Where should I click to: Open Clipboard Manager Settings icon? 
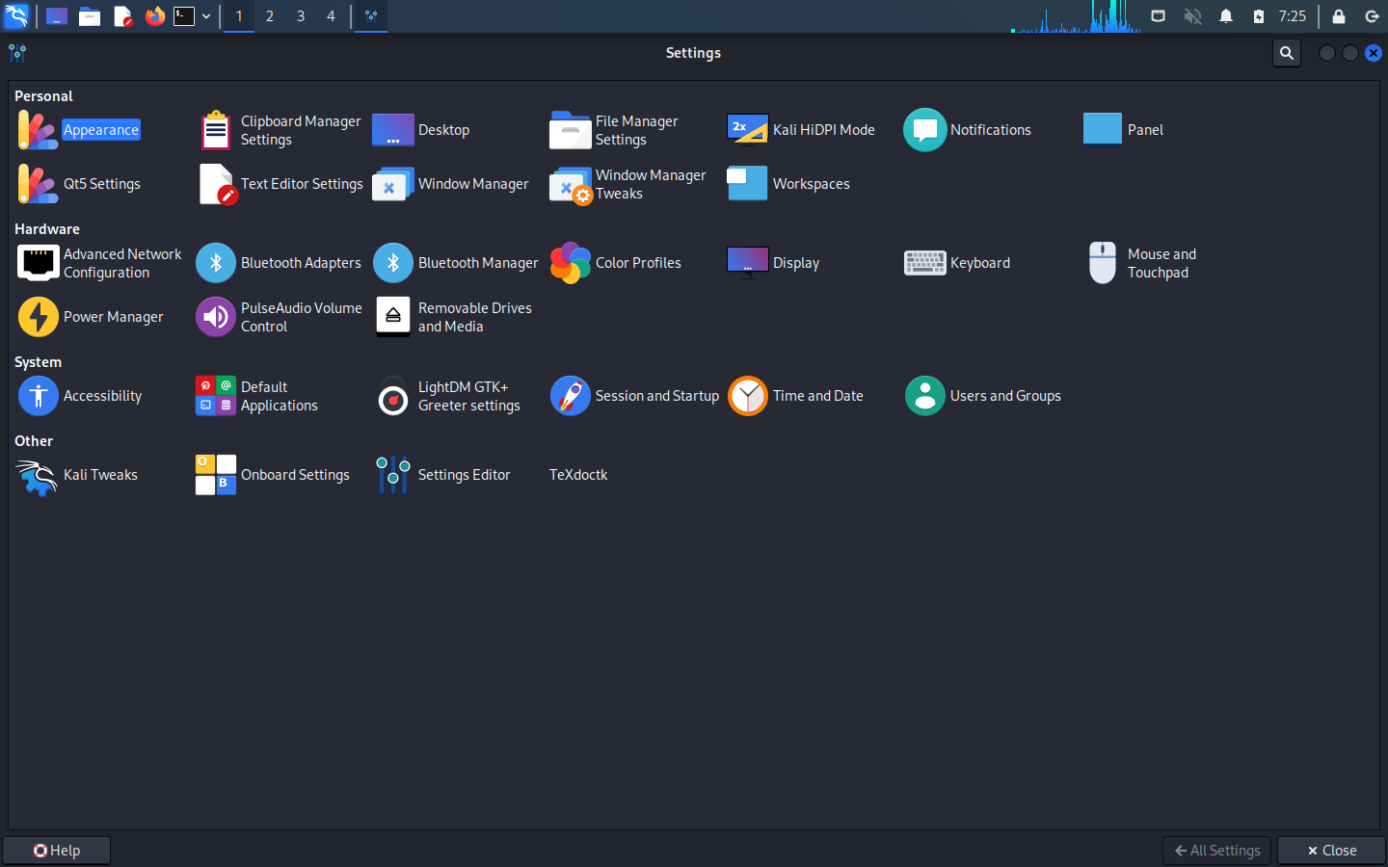pyautogui.click(x=216, y=130)
